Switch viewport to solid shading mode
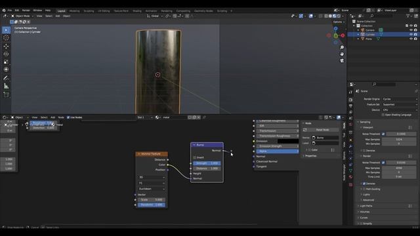Viewport: 420px width, 236px height. [x=330, y=16]
